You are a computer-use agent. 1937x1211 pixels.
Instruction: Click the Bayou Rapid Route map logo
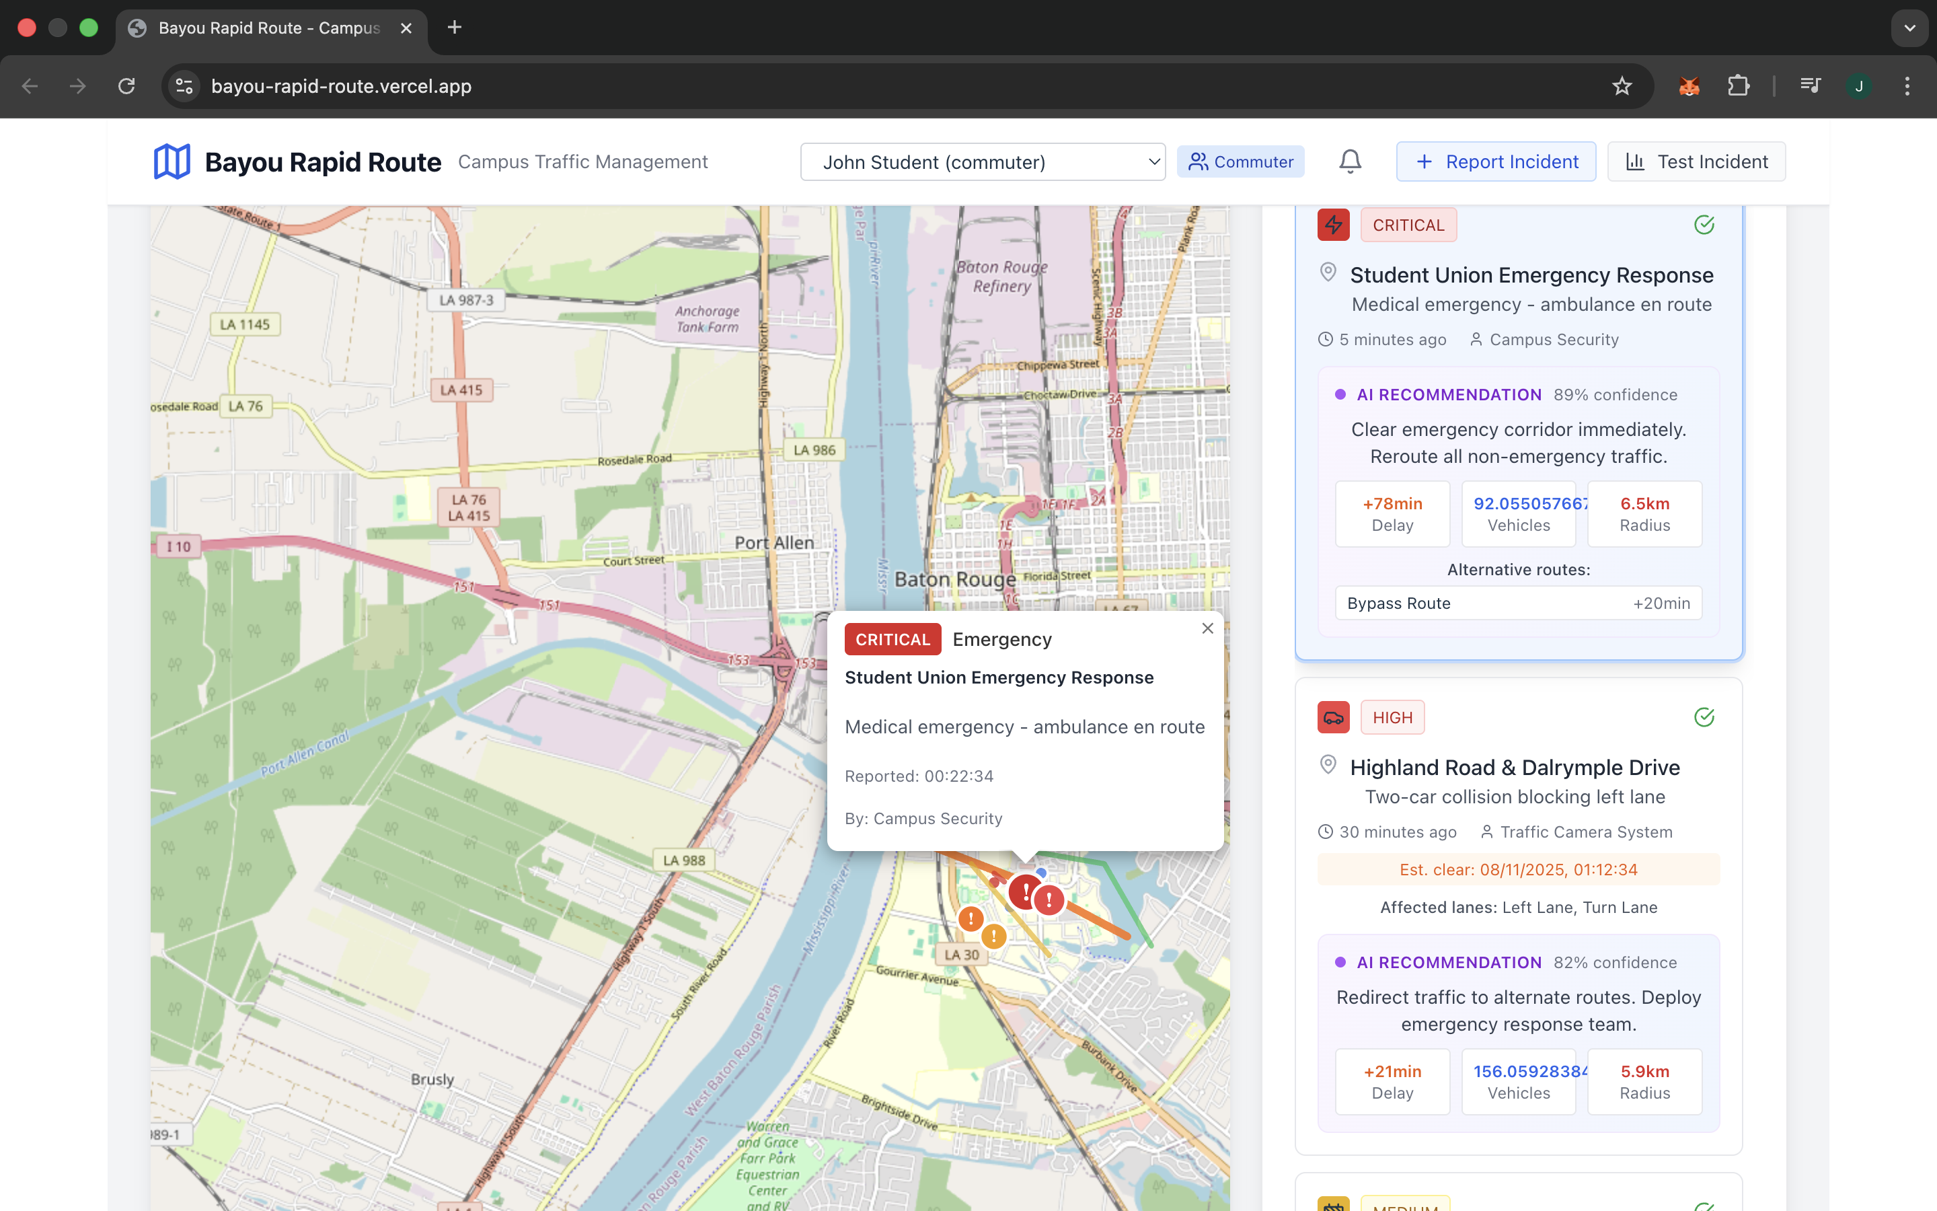pos(172,161)
